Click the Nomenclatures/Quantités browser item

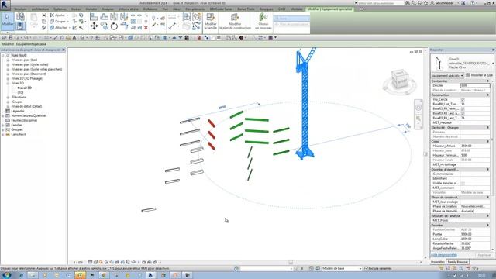[x=29, y=115]
